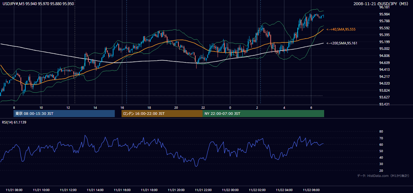
Task: Click the 11/22 00:00 time axis label
Action: pyautogui.click(x=230, y=190)
